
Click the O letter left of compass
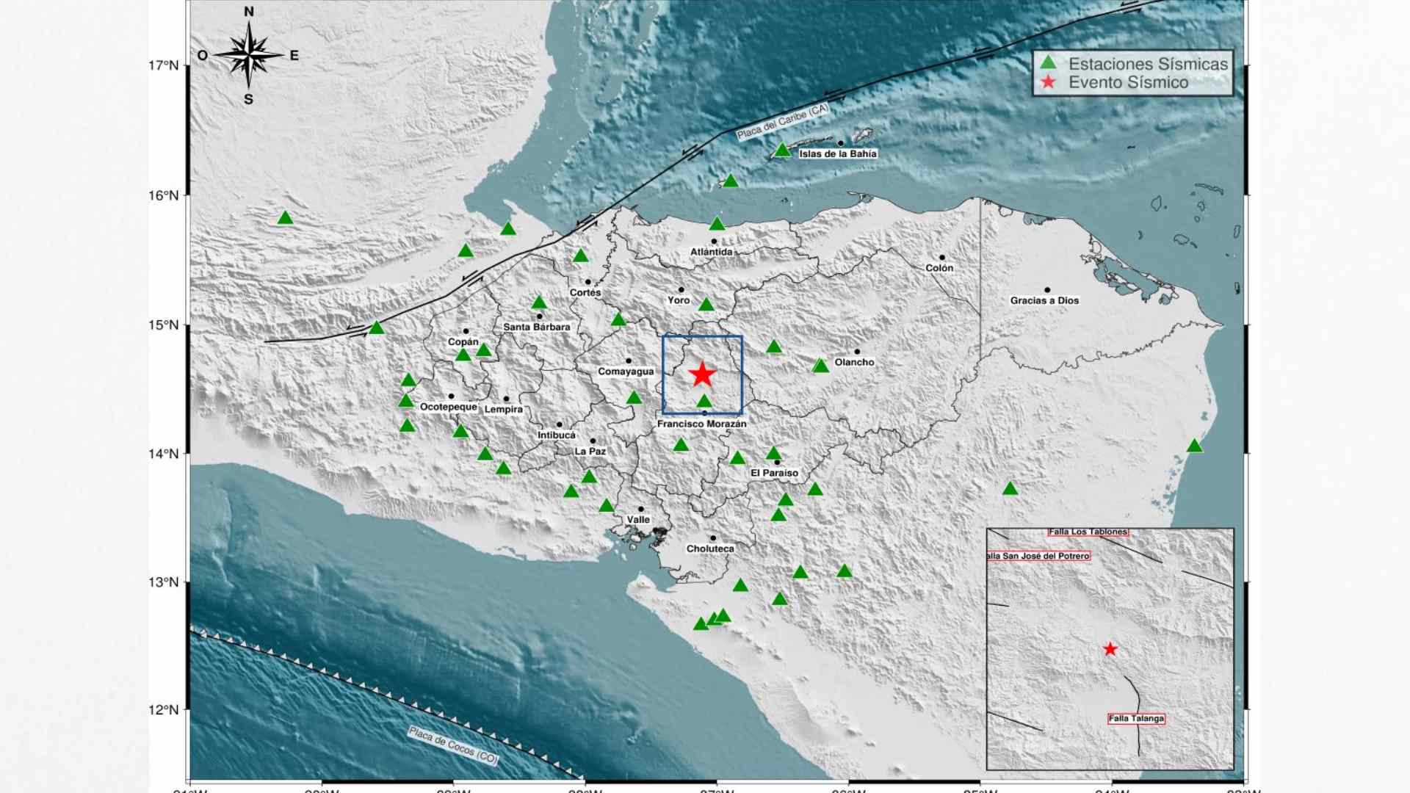[x=203, y=55]
